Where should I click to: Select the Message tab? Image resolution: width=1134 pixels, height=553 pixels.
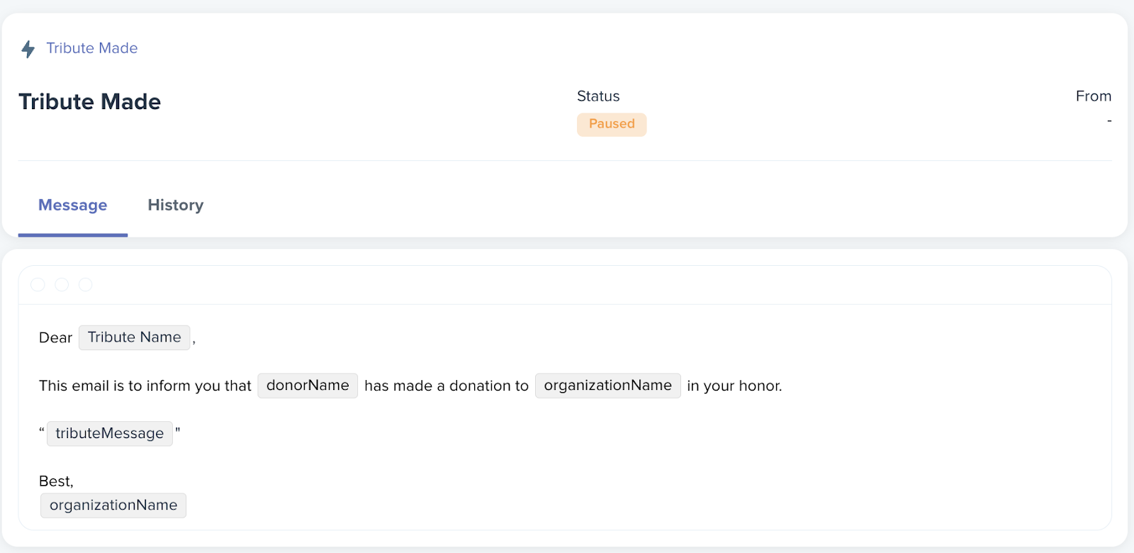[x=73, y=205]
